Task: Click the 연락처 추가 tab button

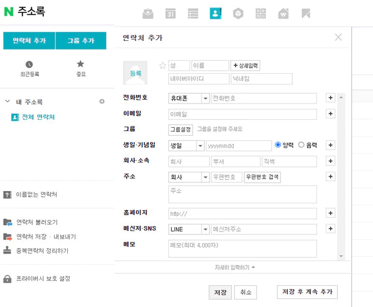Action: point(29,41)
